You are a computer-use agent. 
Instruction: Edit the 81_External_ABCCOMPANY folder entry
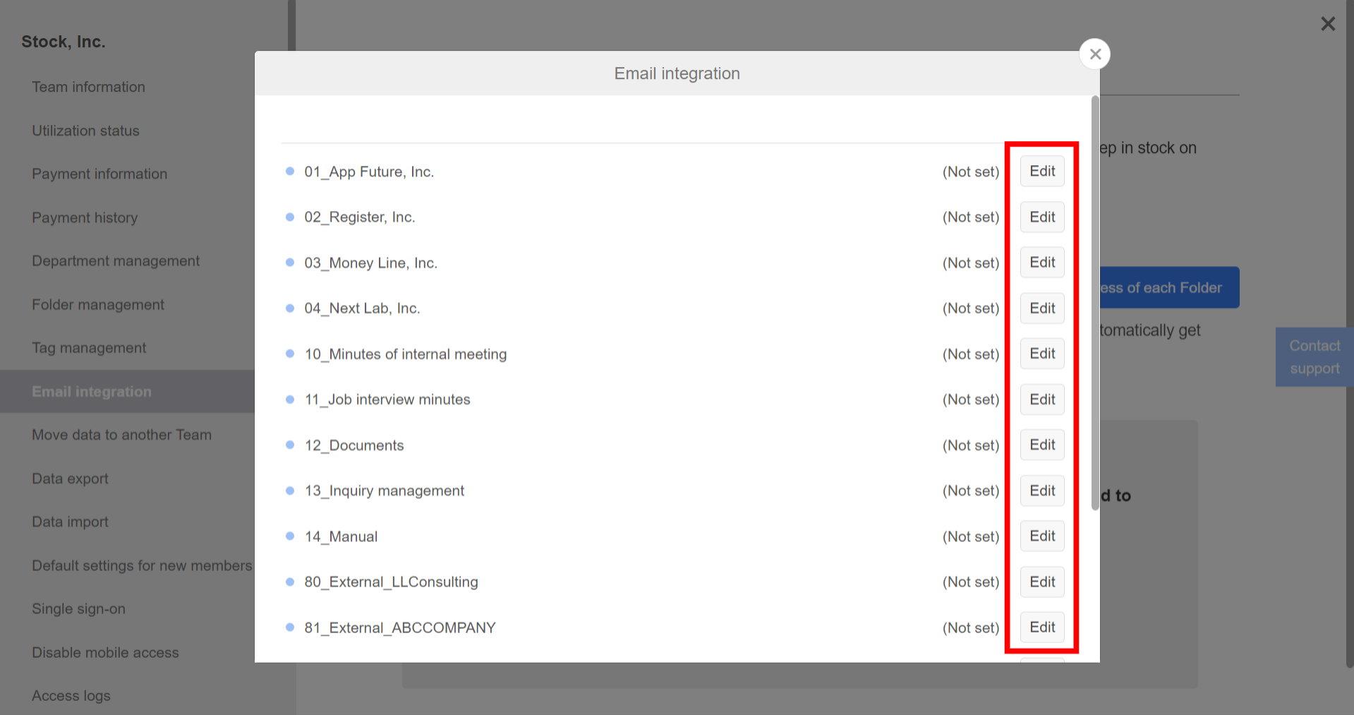tap(1041, 627)
